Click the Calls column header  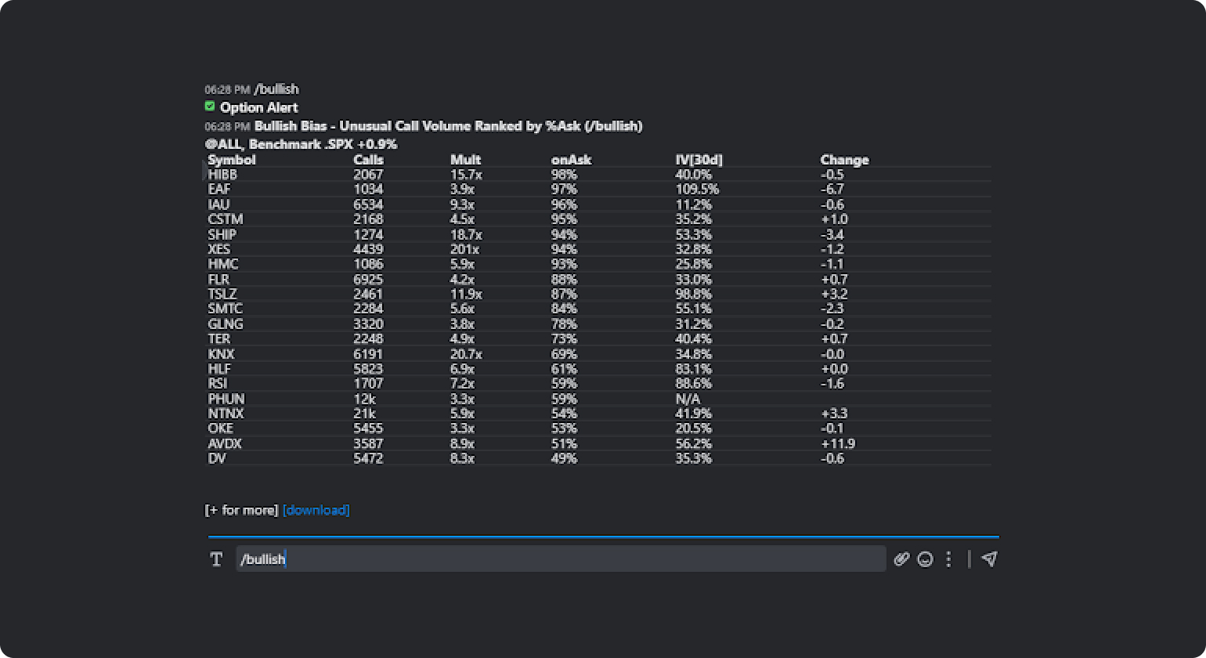coord(368,160)
